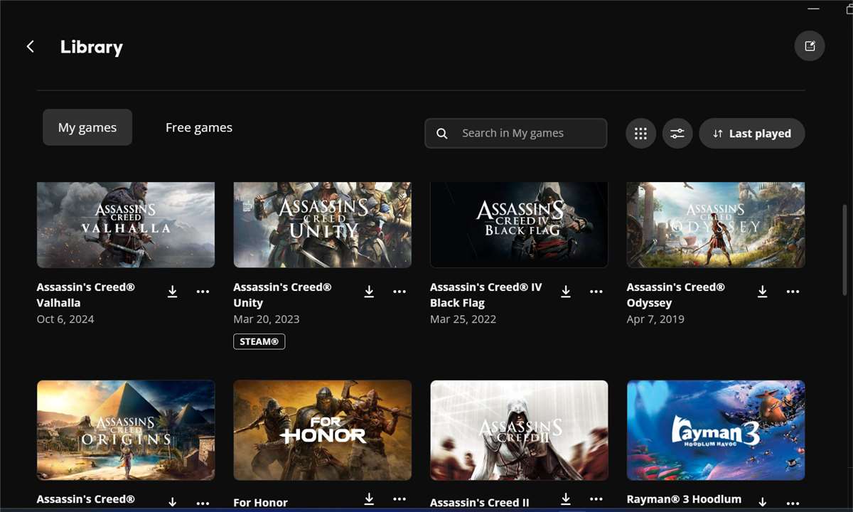853x512 pixels.
Task: Open more options for Assassin's Creed II
Action: coord(596,499)
